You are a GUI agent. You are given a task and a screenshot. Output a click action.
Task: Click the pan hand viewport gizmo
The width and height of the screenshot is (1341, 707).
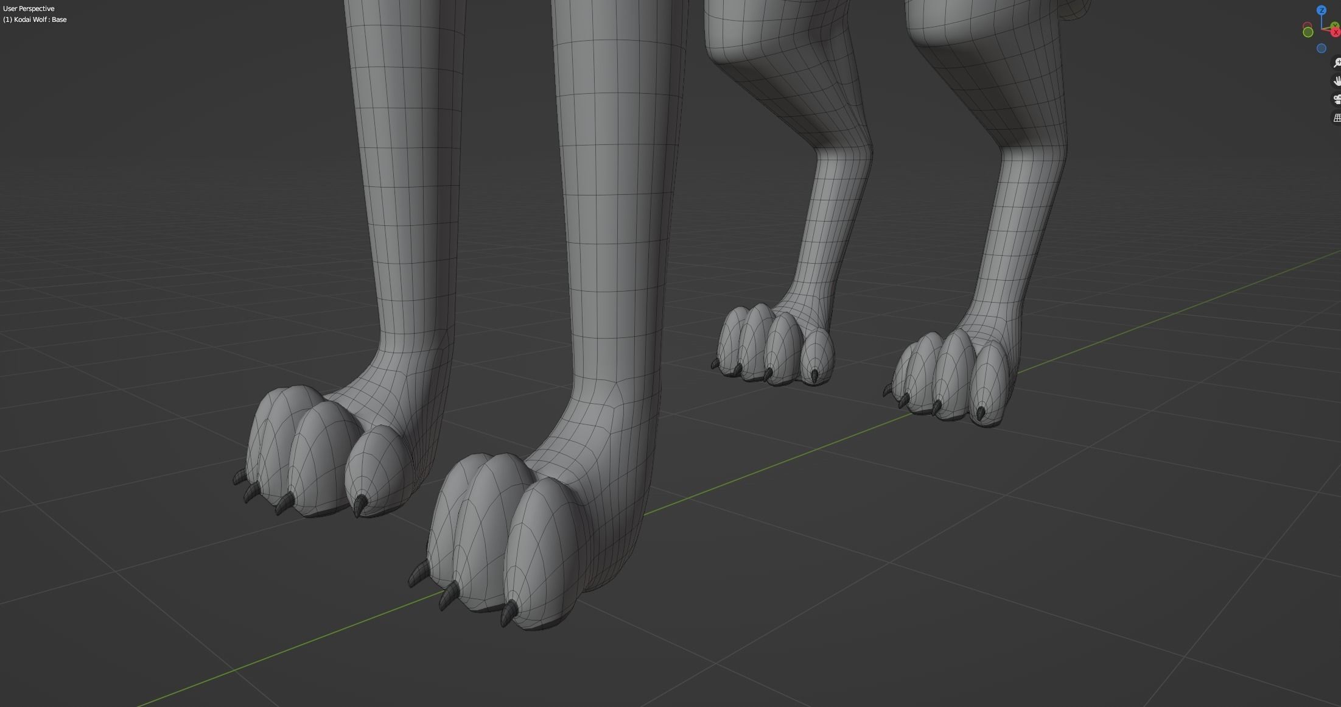1337,81
